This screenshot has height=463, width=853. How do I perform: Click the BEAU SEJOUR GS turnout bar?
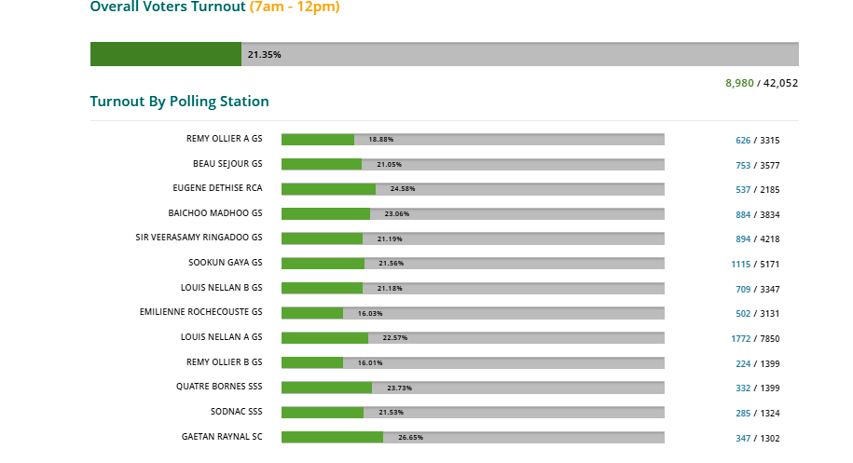point(473,164)
